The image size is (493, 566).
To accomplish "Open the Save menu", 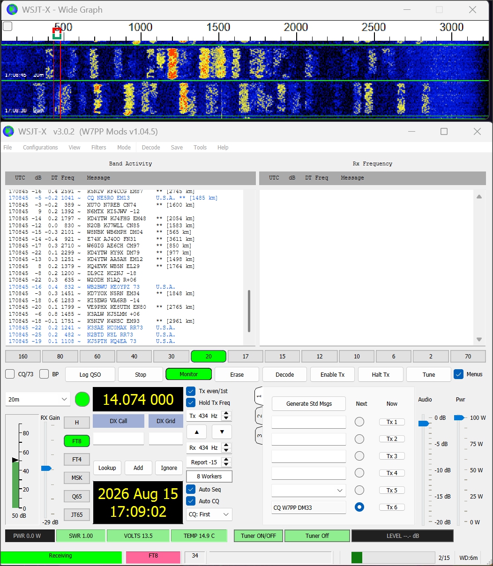I will point(177,148).
